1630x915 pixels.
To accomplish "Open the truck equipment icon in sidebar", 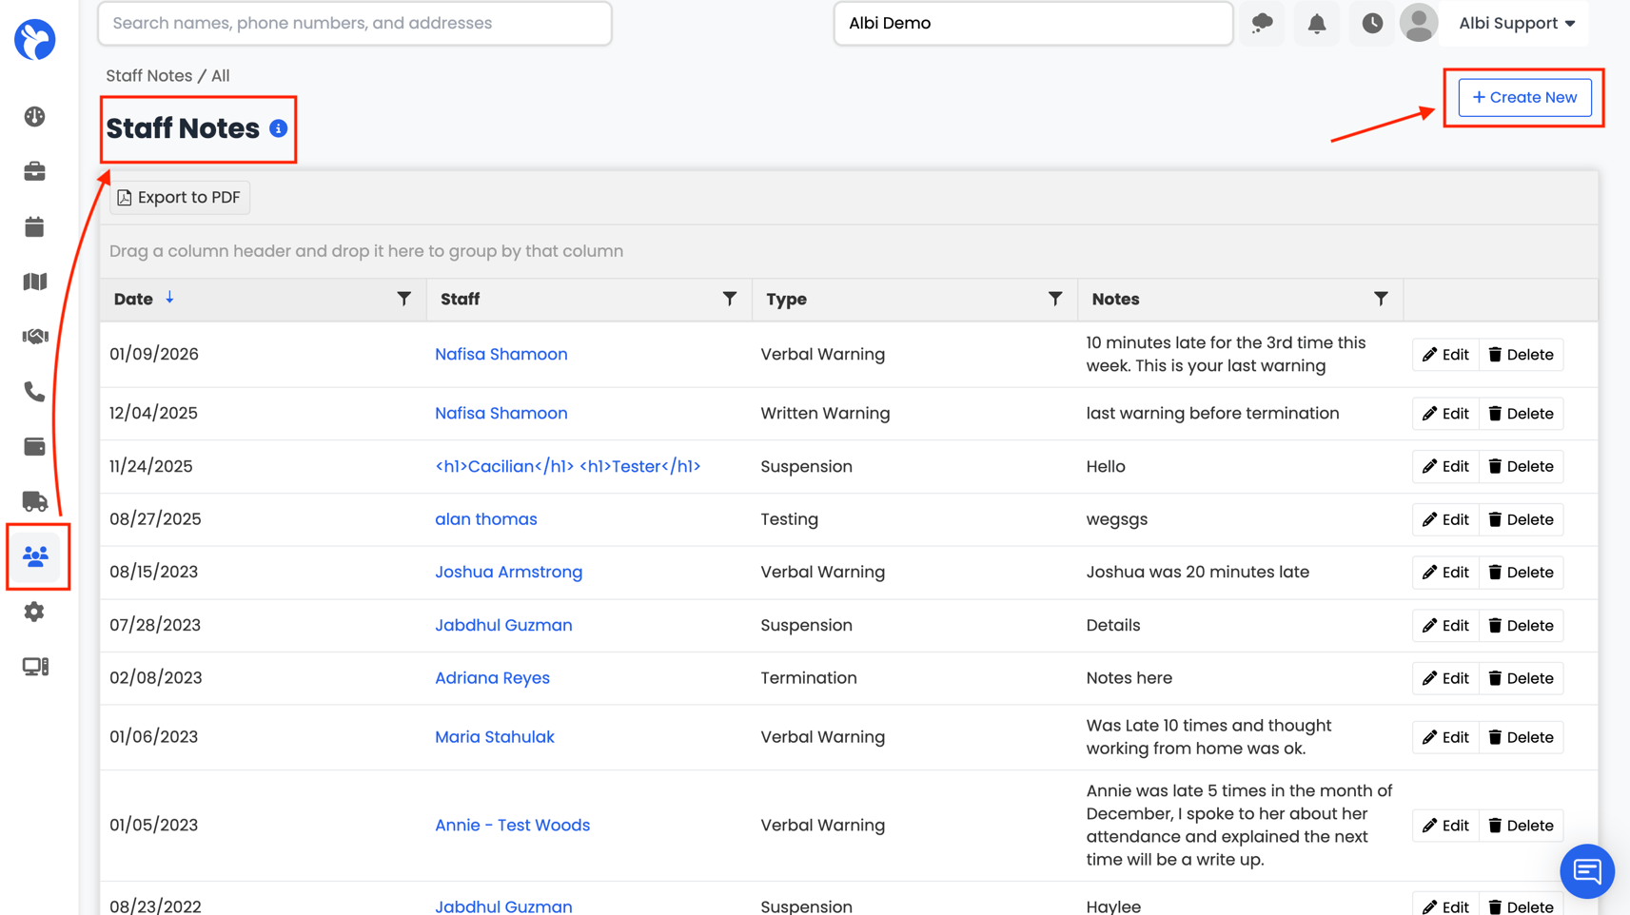I will [x=34, y=501].
